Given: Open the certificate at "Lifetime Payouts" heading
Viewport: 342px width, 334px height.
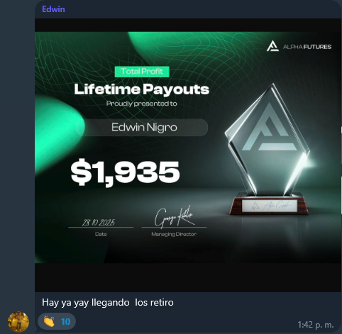Looking at the screenshot, I should [x=142, y=89].
